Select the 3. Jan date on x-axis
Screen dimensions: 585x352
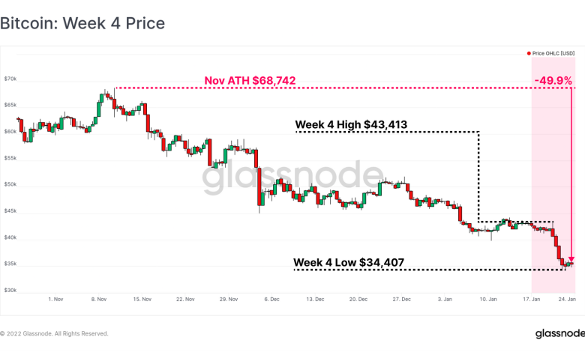click(445, 299)
